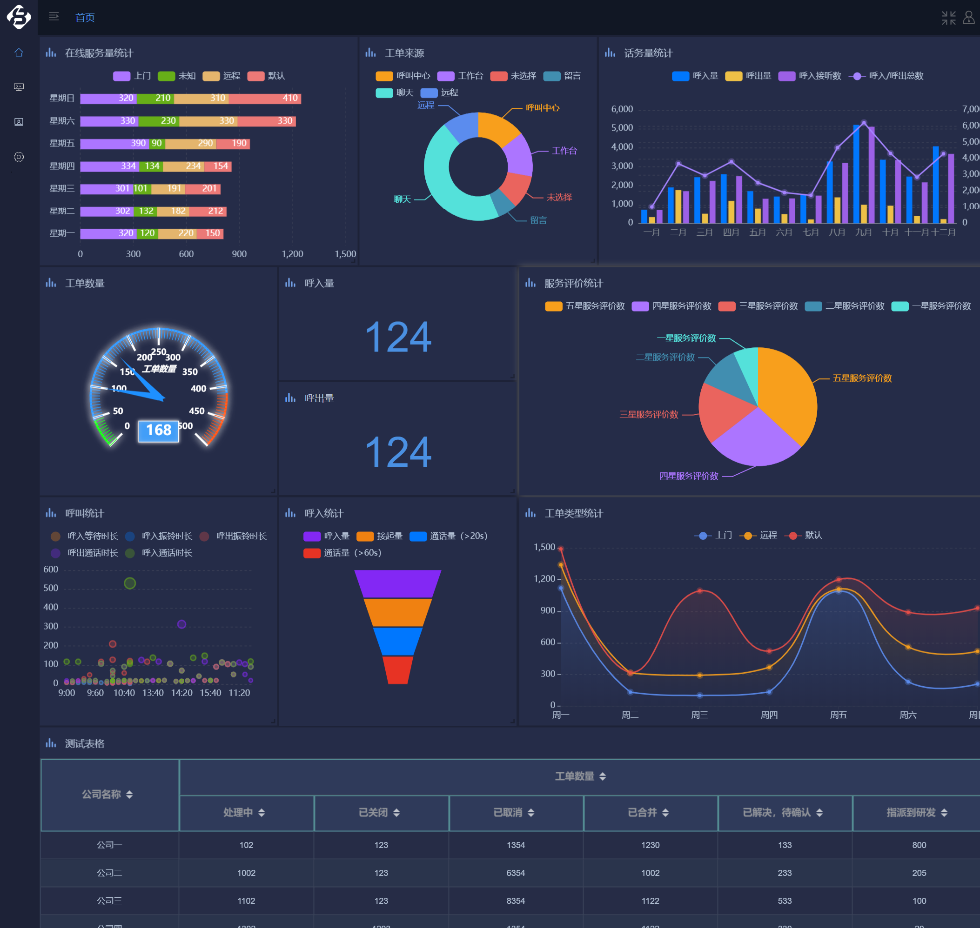Collapse sidebar with the menu fold icon
Image resolution: width=980 pixels, height=928 pixels.
54,17
